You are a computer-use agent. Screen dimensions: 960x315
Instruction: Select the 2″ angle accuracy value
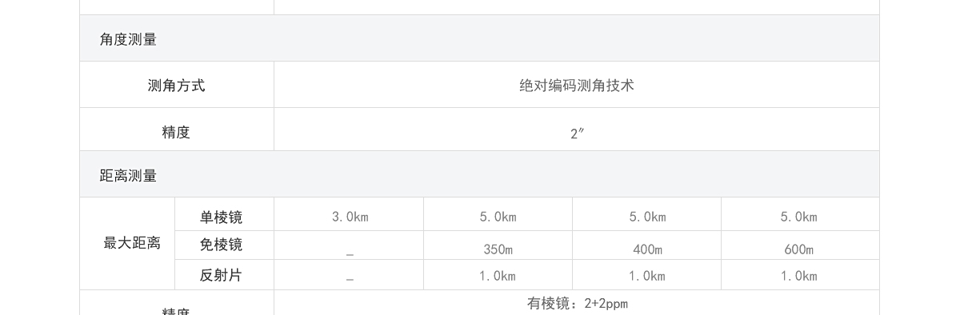[x=577, y=134]
